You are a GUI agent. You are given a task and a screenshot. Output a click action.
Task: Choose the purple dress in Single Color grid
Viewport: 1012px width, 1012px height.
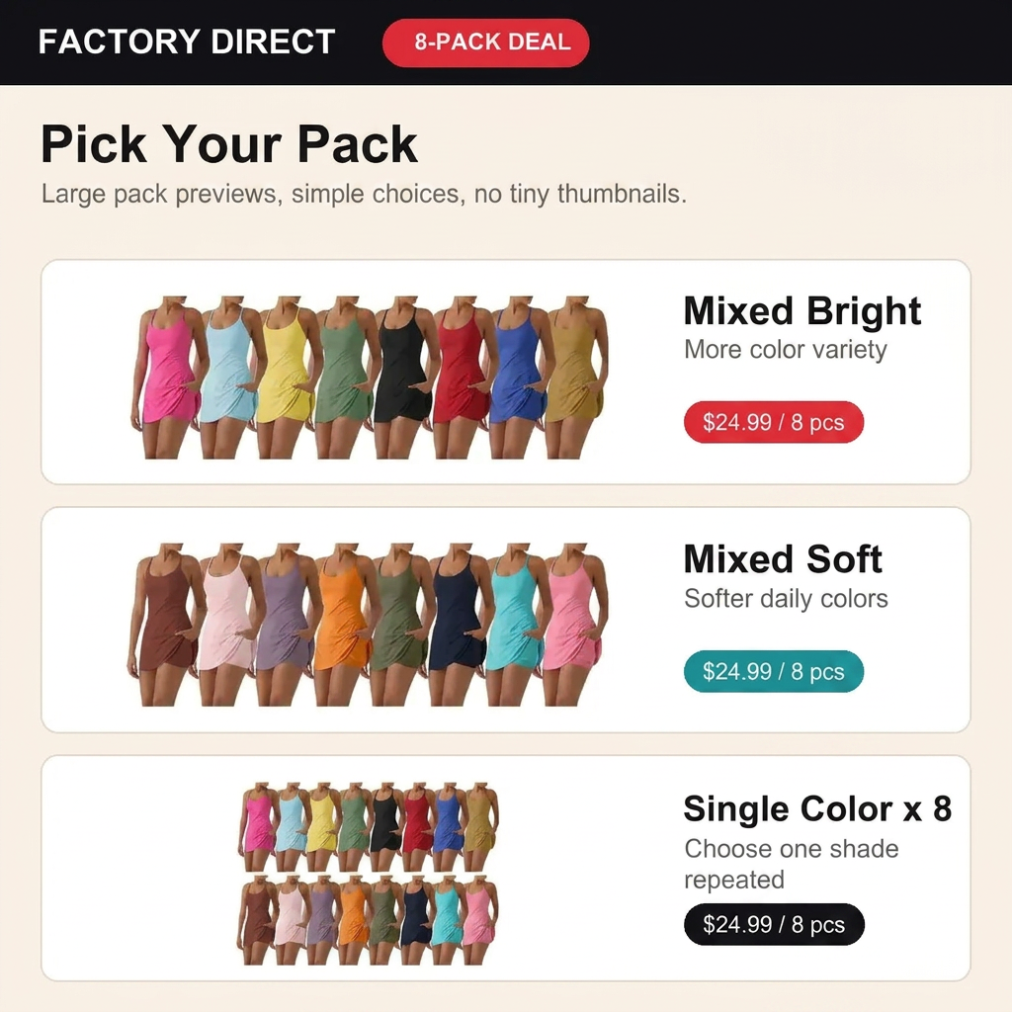click(321, 920)
